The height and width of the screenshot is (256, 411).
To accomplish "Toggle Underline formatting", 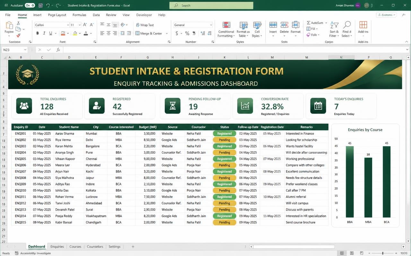I will click(51, 33).
